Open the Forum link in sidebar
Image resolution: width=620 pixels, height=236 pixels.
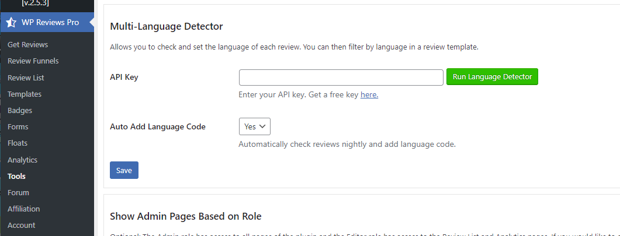point(18,193)
